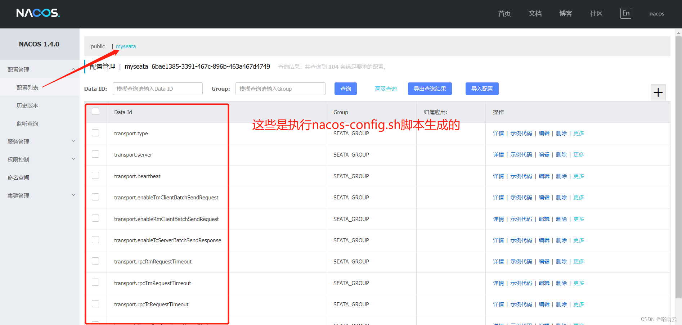
Task: Collapse the 配置管理 sidebar section chevron
Action: pos(73,69)
